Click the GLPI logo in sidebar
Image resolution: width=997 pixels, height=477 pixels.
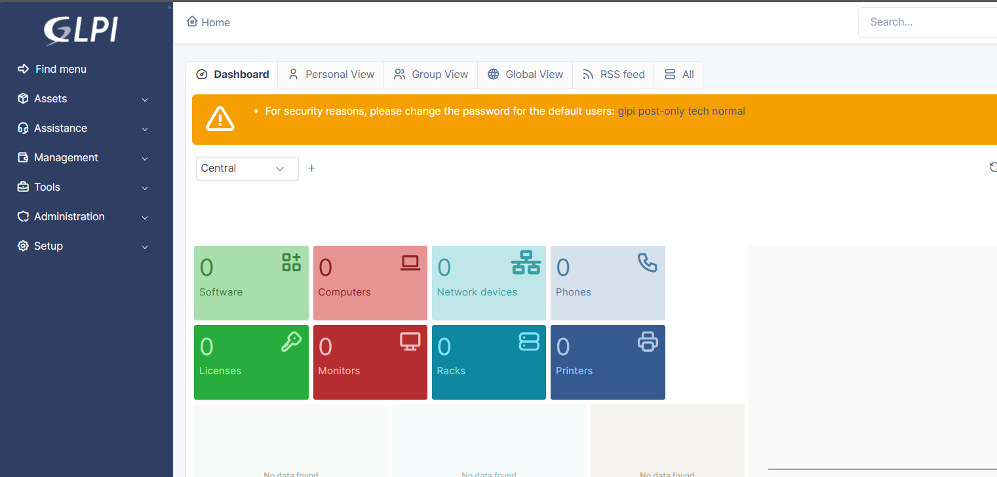(x=81, y=30)
